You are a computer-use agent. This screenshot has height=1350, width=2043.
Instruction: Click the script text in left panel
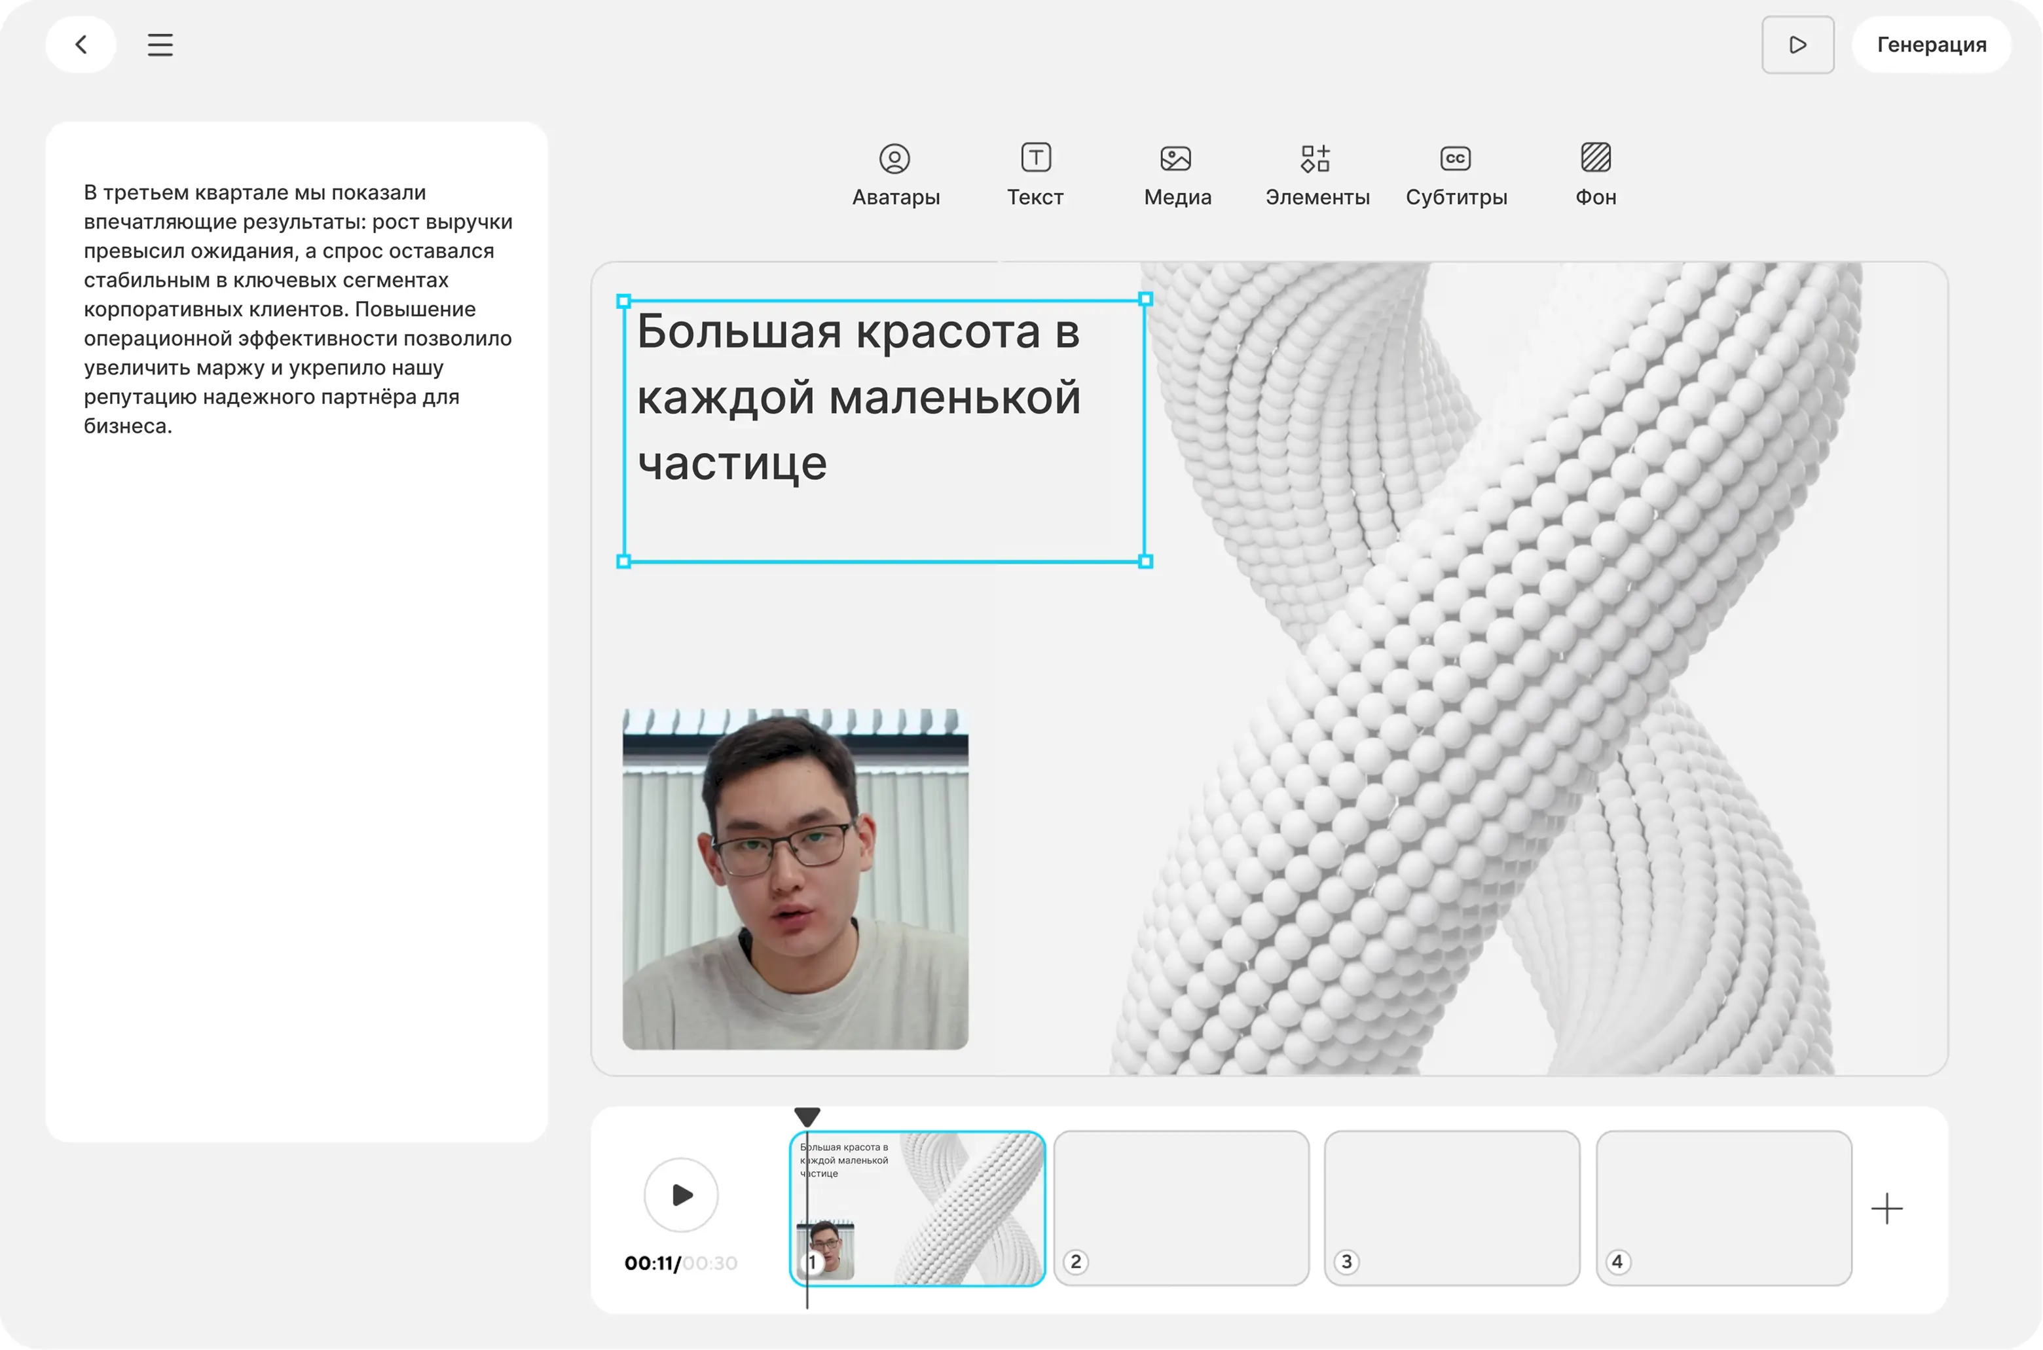[297, 308]
